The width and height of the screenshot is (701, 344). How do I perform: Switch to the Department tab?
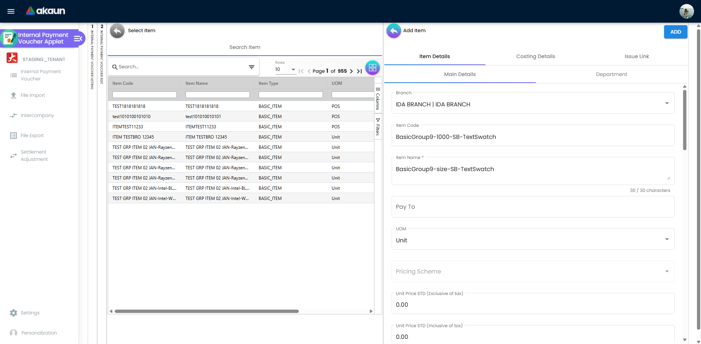(611, 74)
